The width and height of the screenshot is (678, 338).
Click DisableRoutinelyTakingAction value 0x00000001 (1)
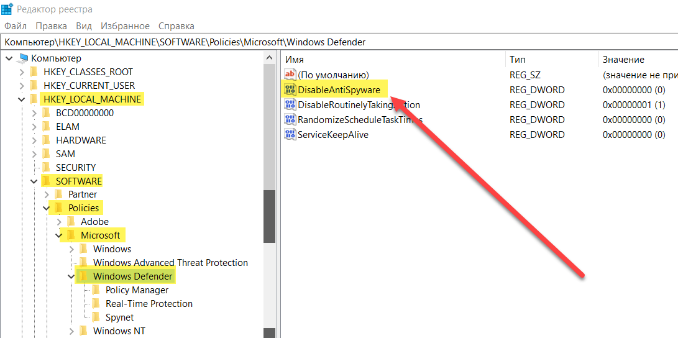[x=634, y=105]
